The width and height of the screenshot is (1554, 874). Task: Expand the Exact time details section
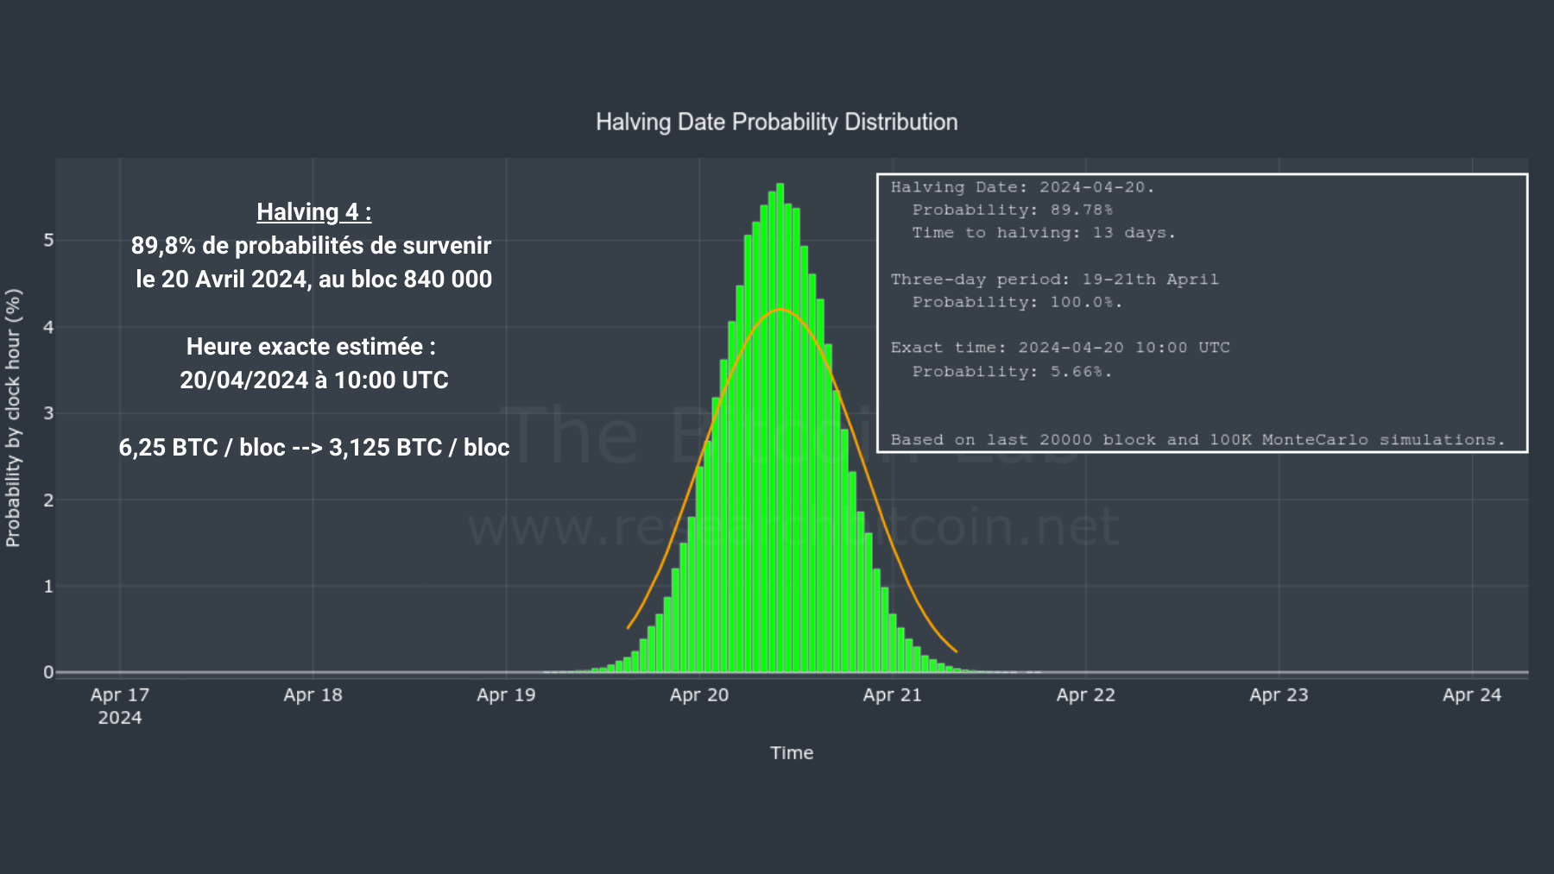tap(1062, 347)
